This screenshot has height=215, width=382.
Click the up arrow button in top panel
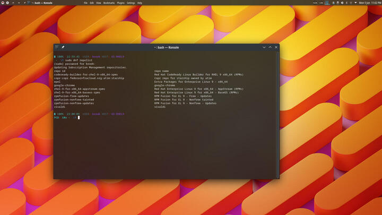(x=13, y=3)
